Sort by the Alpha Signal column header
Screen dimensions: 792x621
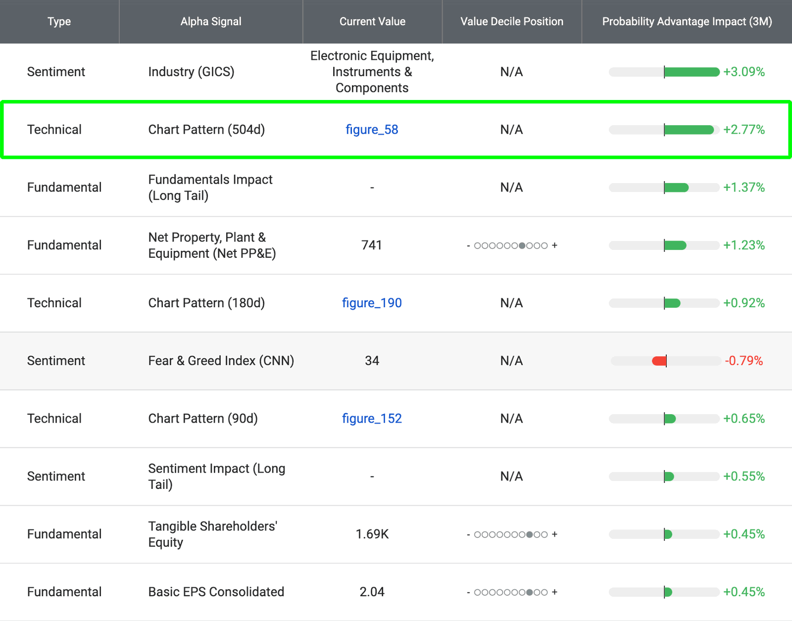(x=211, y=21)
